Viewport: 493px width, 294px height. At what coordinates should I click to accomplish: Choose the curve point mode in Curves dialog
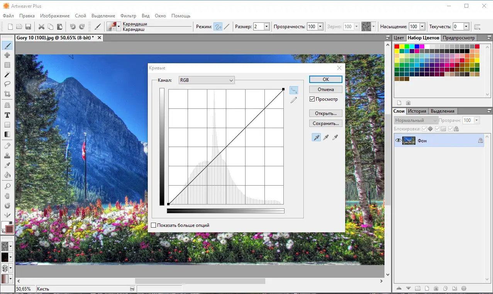point(294,90)
